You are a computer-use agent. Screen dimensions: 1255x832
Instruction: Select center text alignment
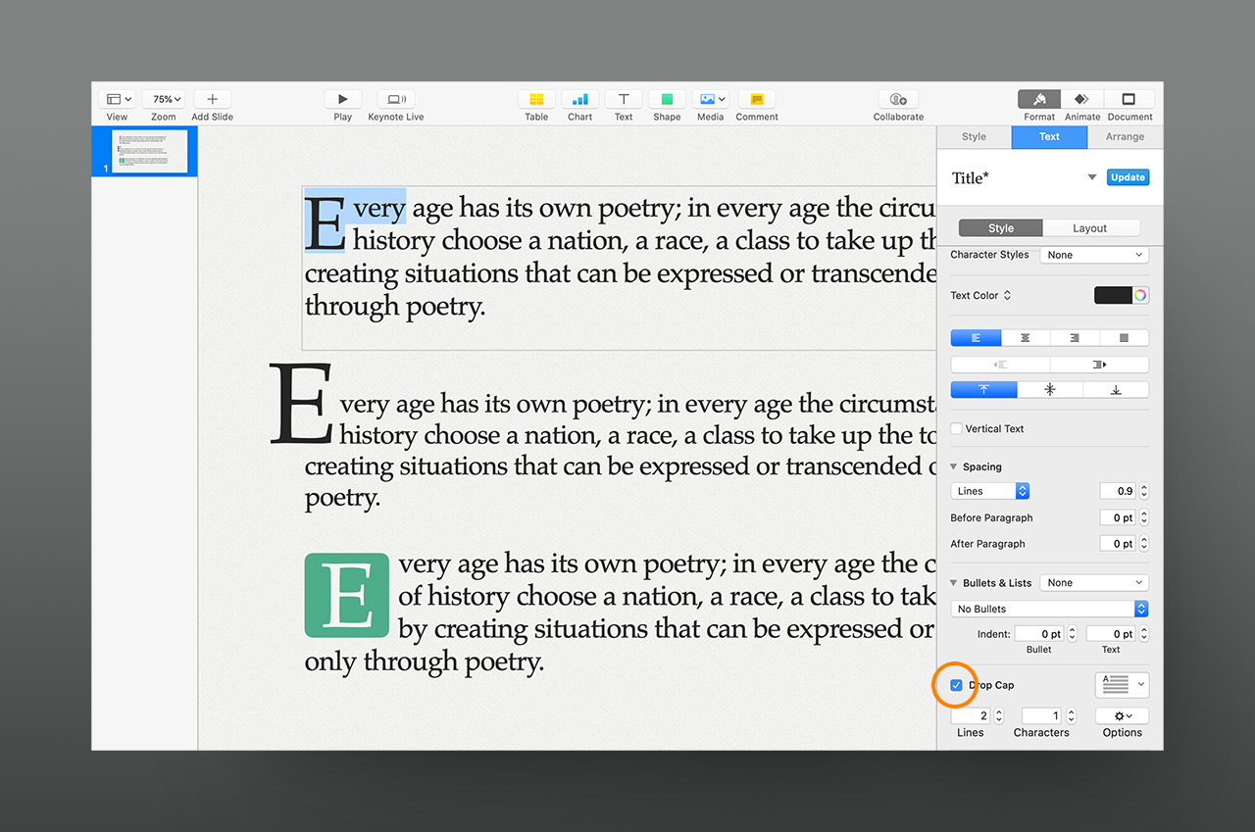click(x=1025, y=337)
